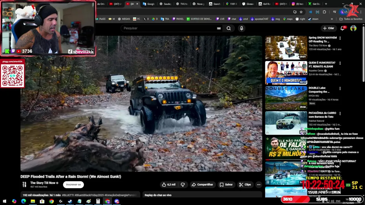Open QUEM É HUMORISTA video thumbnail
The image size is (365, 205).
pos(286,73)
